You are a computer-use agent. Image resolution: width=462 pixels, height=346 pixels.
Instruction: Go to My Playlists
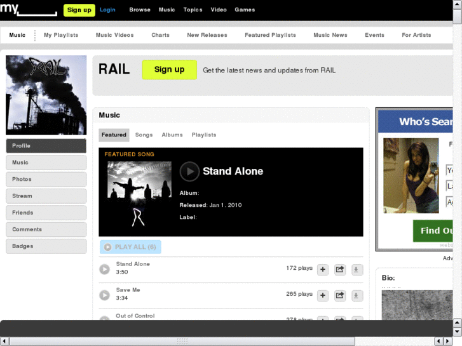[x=61, y=35]
